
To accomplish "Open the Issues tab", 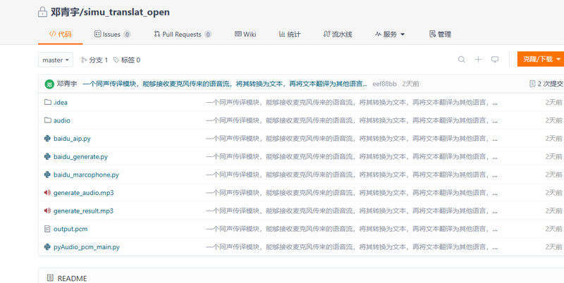I will click(x=112, y=34).
